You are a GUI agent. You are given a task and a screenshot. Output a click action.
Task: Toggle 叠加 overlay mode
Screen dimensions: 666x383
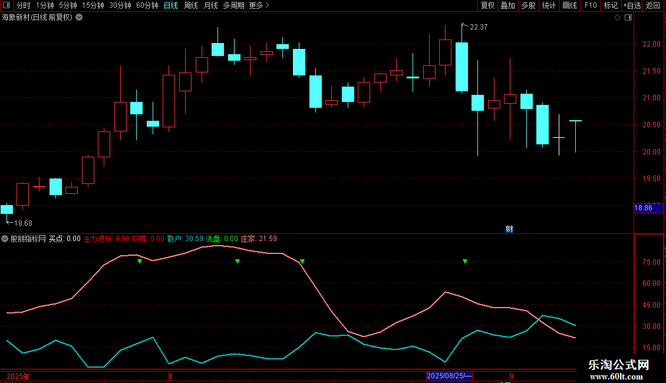pyautogui.click(x=508, y=5)
